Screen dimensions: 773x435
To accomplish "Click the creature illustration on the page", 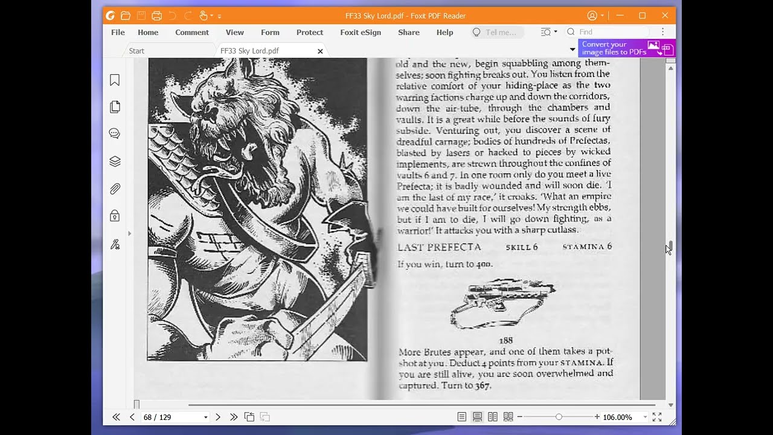I will pos(257,210).
